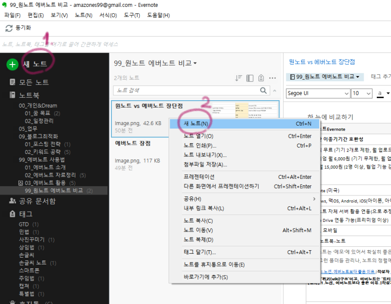Click the 새 노트 button in sidebar
Image resolution: width=391 pixels, height=304 pixels.
click(35, 64)
